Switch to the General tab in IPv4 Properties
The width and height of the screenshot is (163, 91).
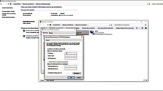pyautogui.click(x=48, y=40)
